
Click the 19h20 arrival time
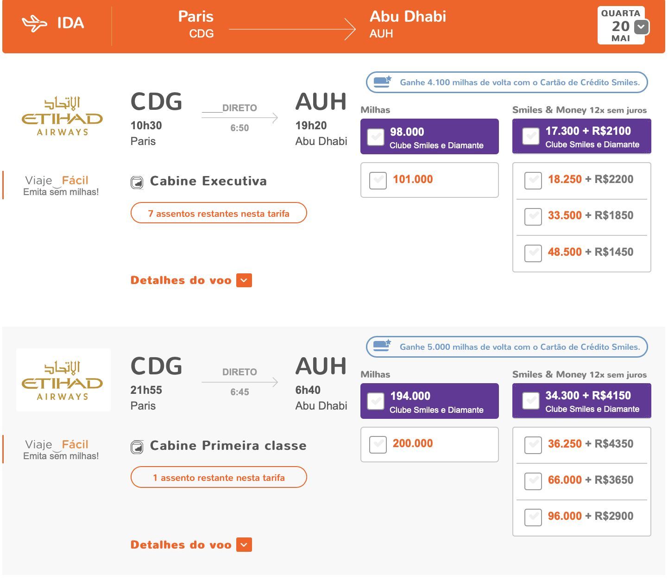click(311, 126)
